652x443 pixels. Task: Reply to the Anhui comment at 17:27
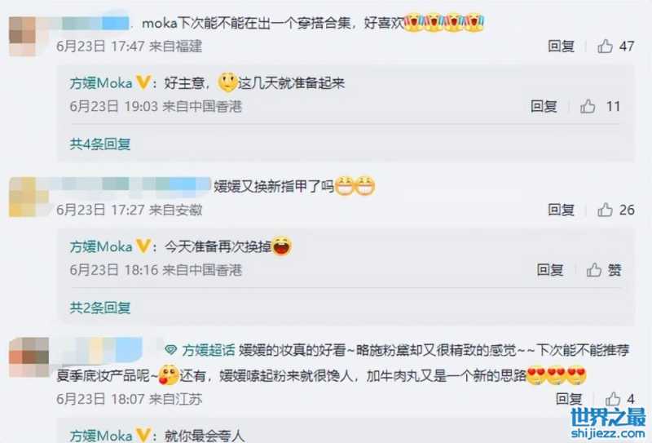click(x=561, y=210)
